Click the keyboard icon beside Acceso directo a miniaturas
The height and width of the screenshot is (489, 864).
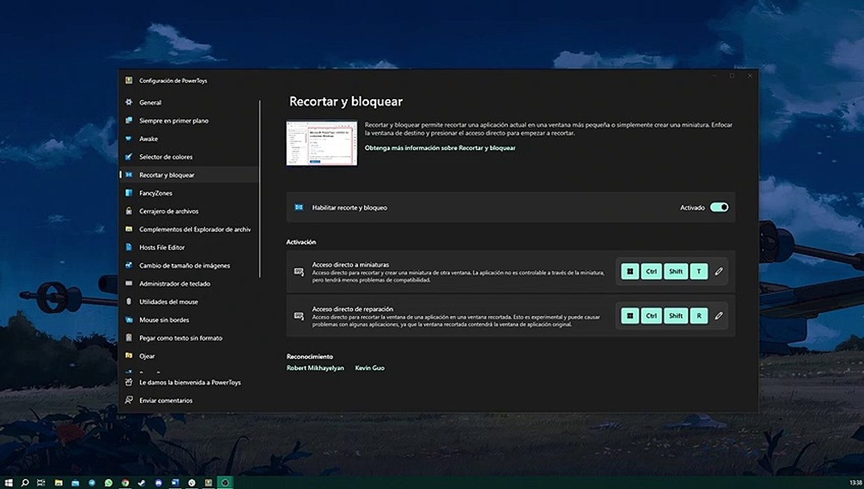click(299, 272)
